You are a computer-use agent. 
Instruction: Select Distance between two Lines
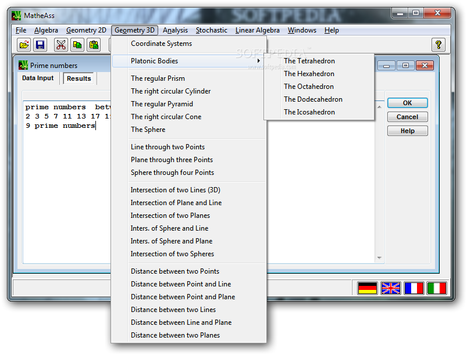[x=189, y=310]
